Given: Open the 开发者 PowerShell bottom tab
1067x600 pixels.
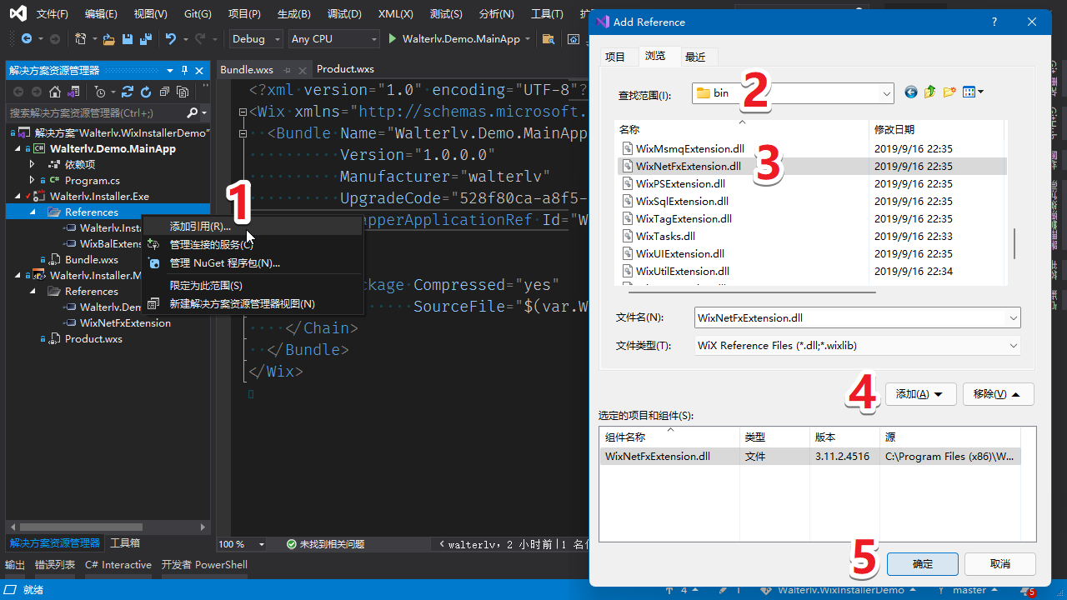Looking at the screenshot, I should [204, 565].
